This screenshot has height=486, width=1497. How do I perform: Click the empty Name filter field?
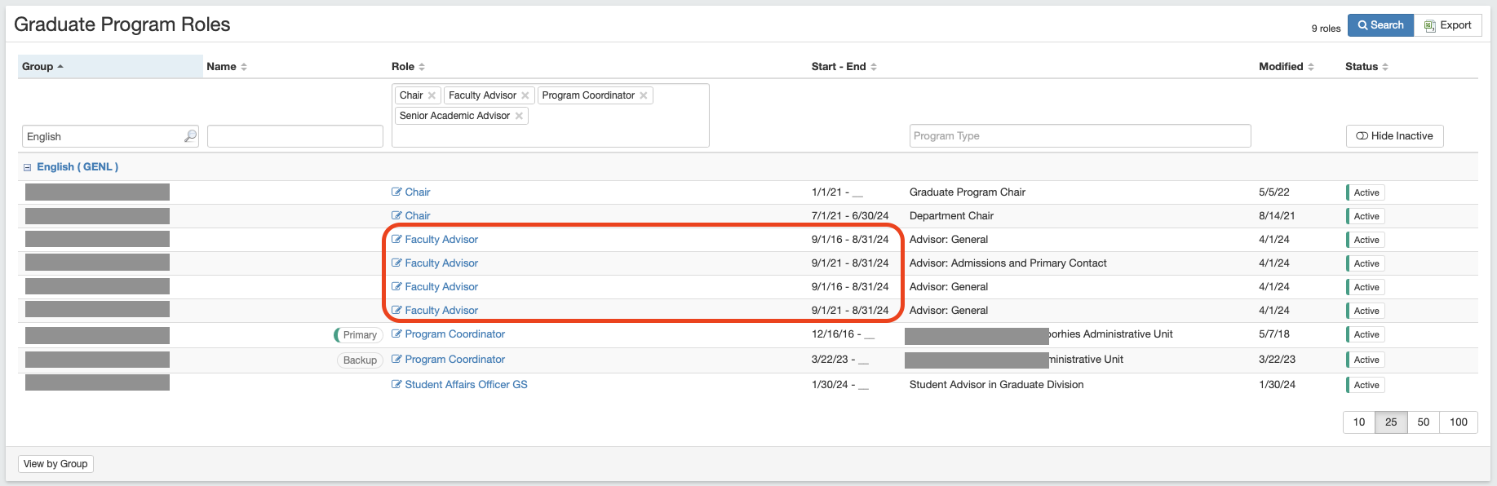295,136
